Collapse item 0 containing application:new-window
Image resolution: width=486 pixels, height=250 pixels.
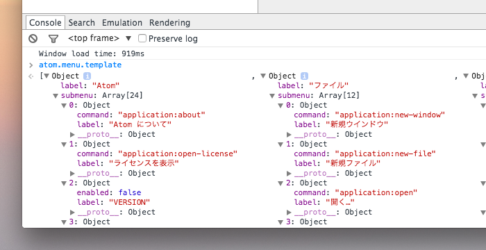[x=280, y=105]
